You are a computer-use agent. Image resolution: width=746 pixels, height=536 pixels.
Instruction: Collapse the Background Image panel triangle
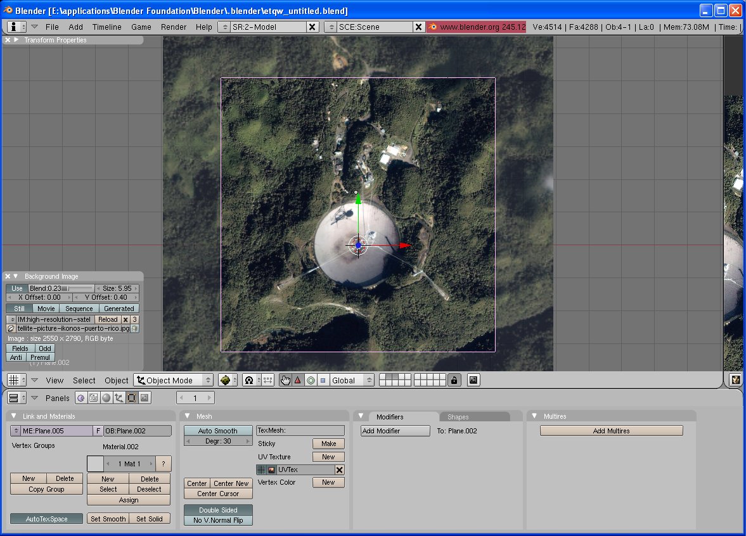(x=16, y=276)
